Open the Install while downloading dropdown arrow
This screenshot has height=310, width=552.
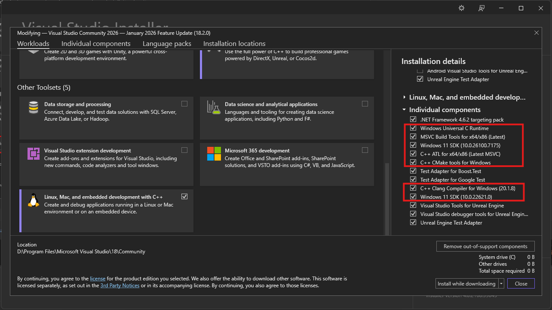[x=501, y=284]
